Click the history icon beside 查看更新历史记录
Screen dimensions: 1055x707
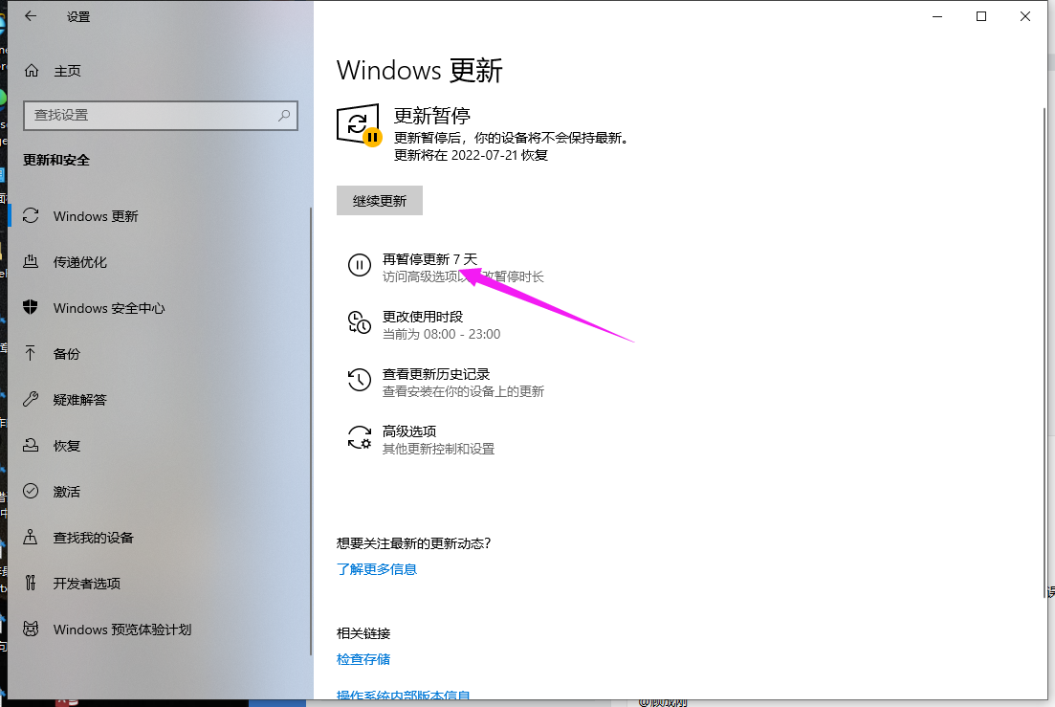point(360,380)
